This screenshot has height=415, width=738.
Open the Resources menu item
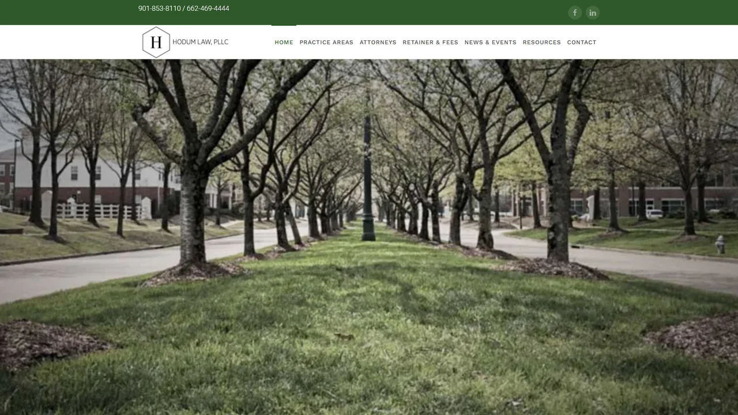pyautogui.click(x=542, y=42)
